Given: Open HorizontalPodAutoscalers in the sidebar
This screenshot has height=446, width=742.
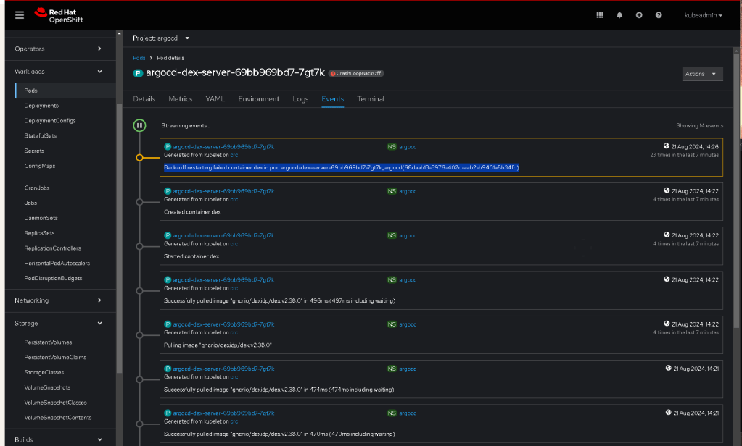Looking at the screenshot, I should pos(57,263).
